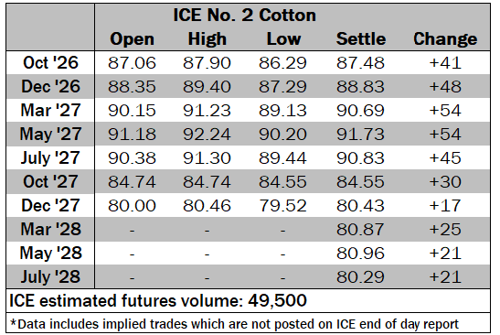Click the Oct '26 row label
The width and height of the screenshot is (500, 335).
[50, 62]
